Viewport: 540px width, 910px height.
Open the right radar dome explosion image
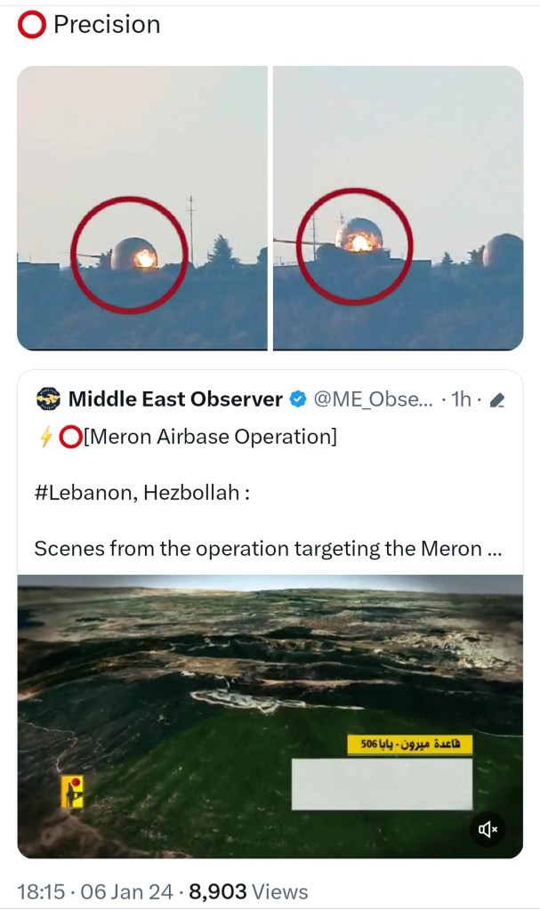click(x=398, y=207)
